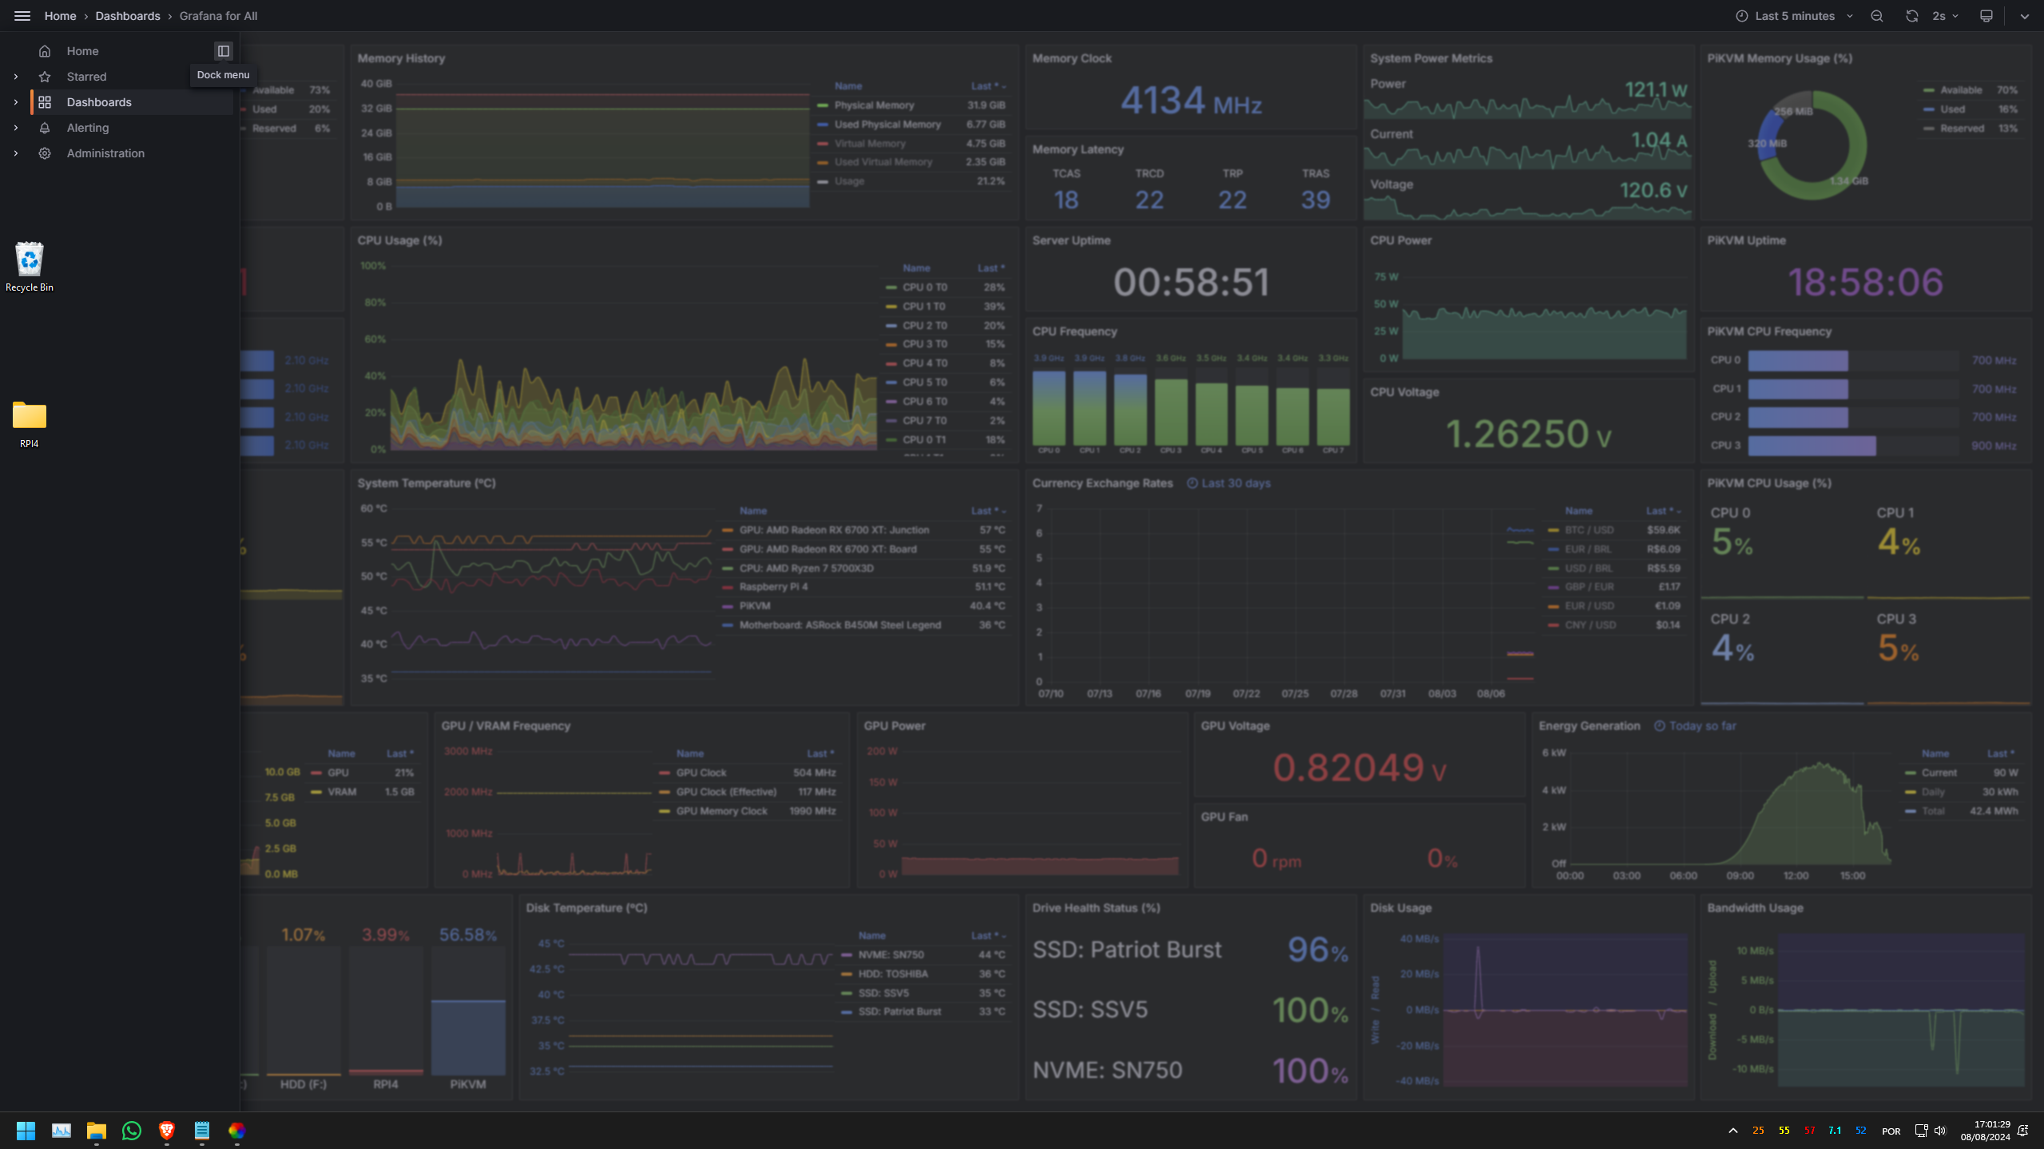Open Dashboards in the side navigation
Image resolution: width=2044 pixels, height=1149 pixels.
(x=99, y=102)
